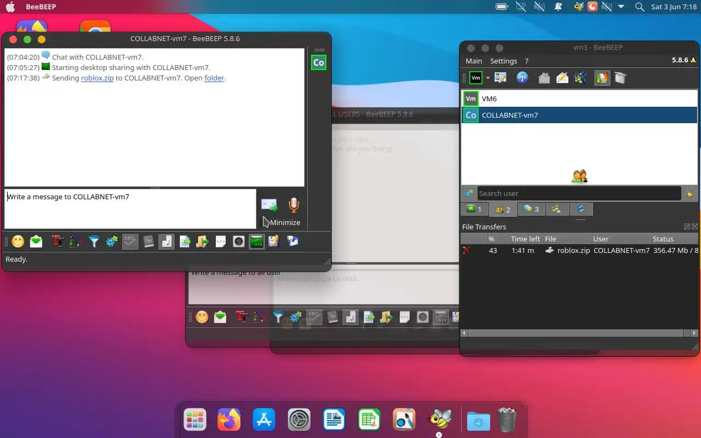Open the Downloads folder in the dock
Screen dimensions: 701x438
478,420
